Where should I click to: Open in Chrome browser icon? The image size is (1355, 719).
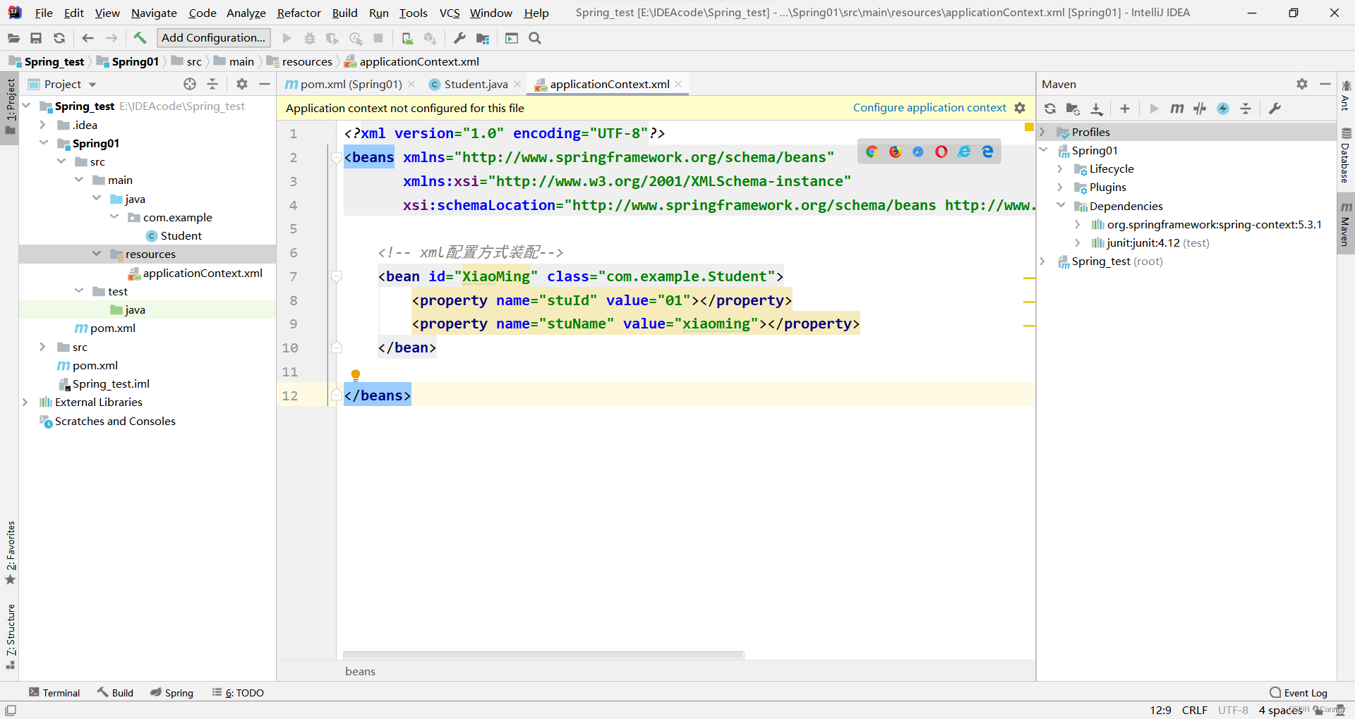(x=872, y=152)
